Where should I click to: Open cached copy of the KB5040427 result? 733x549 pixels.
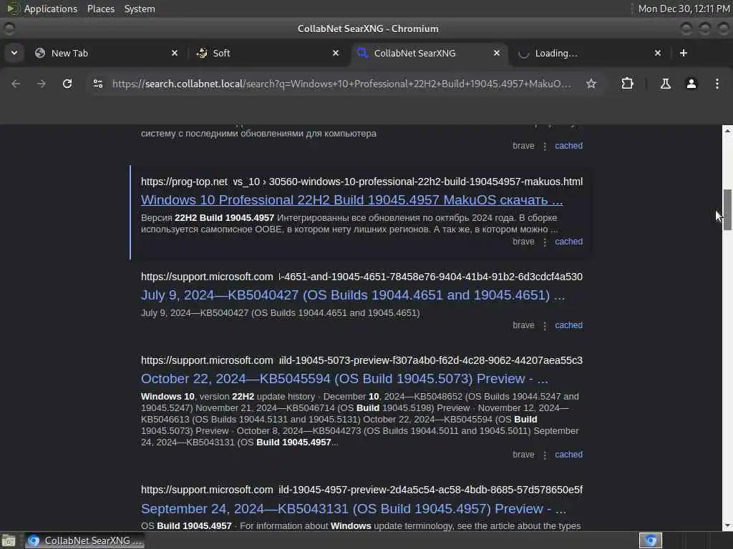(x=568, y=325)
